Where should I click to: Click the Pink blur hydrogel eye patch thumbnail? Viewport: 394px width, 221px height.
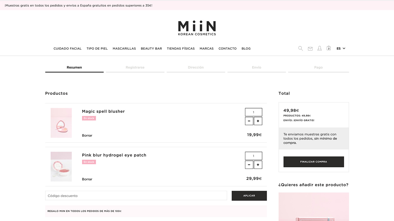click(61, 167)
